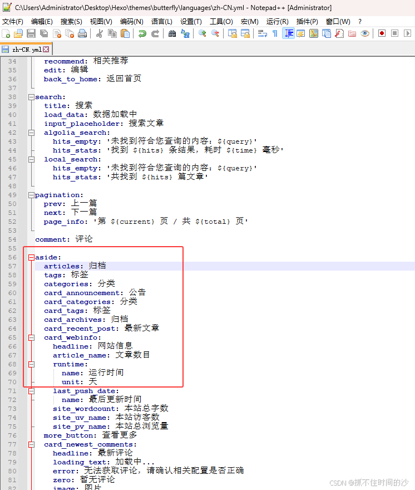The height and width of the screenshot is (490, 415).
Task: Click line number 54 in the margin
Action: [x=12, y=239]
